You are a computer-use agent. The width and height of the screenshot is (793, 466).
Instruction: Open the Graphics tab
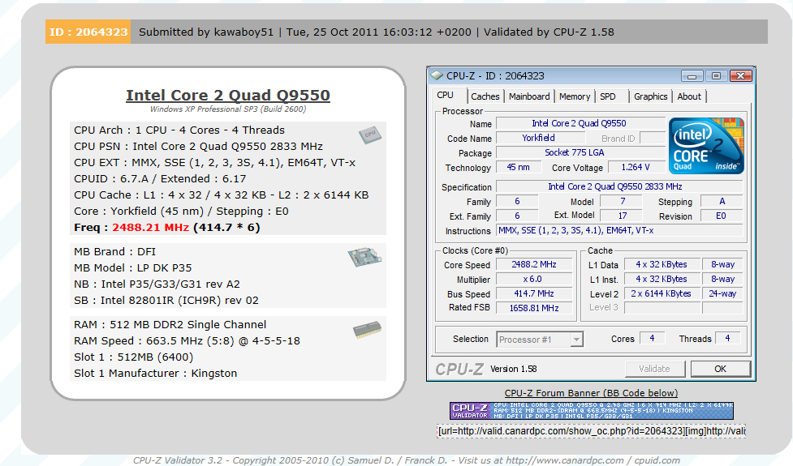tap(650, 96)
